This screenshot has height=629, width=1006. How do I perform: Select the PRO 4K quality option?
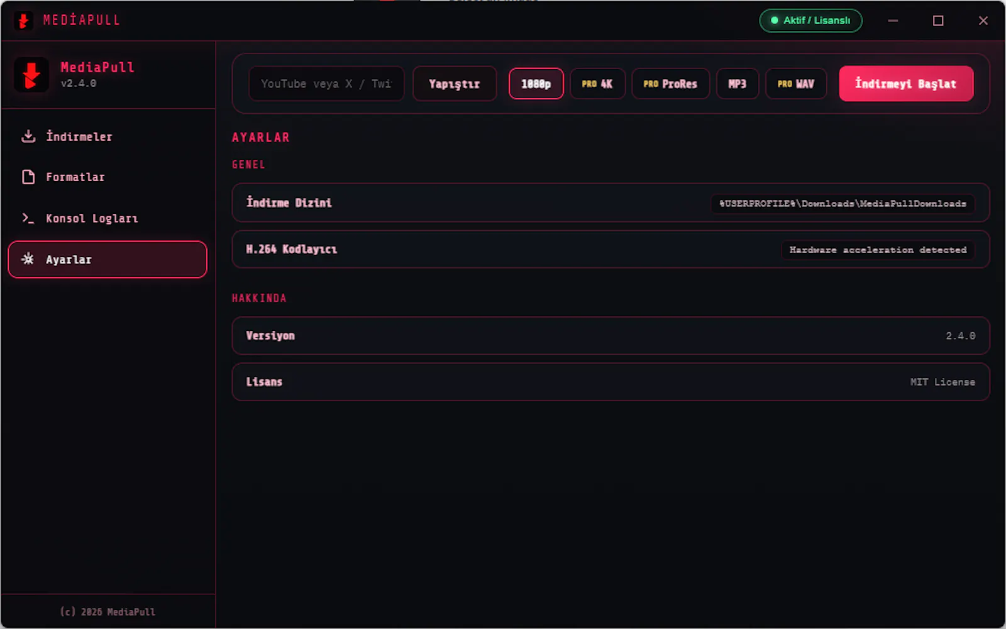pyautogui.click(x=597, y=84)
